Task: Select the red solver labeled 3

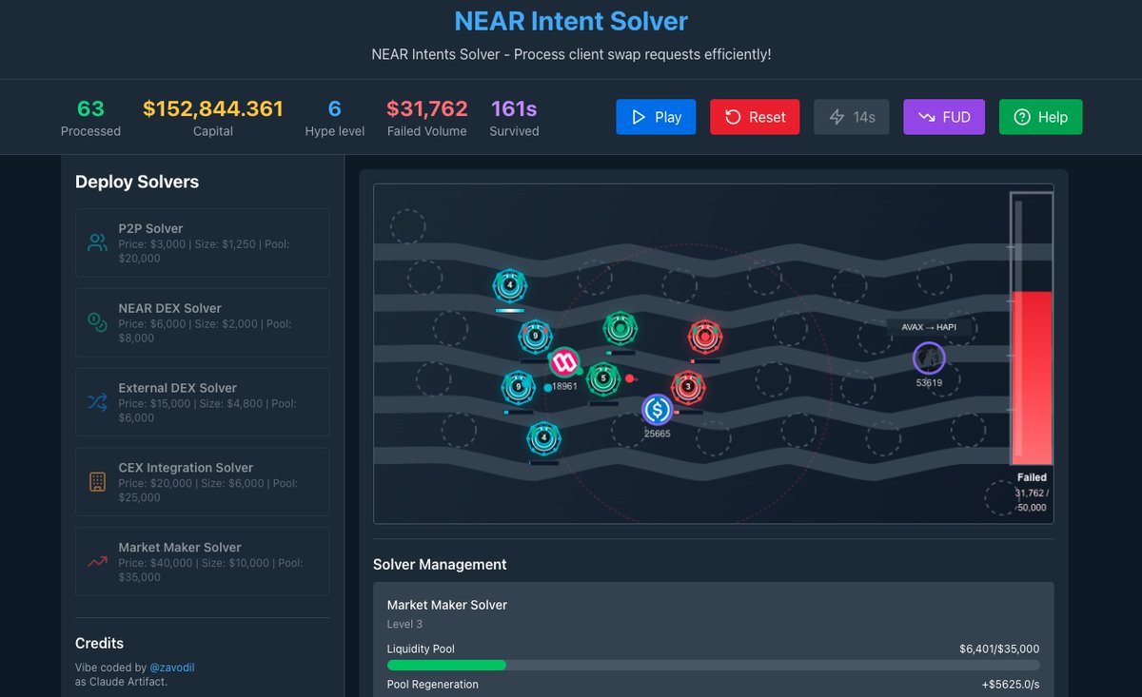Action: [x=688, y=387]
